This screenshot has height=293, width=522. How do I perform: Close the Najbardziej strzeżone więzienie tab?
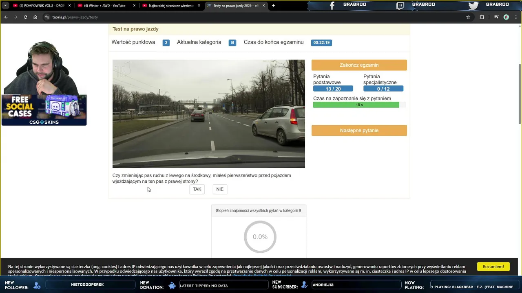coord(199,6)
